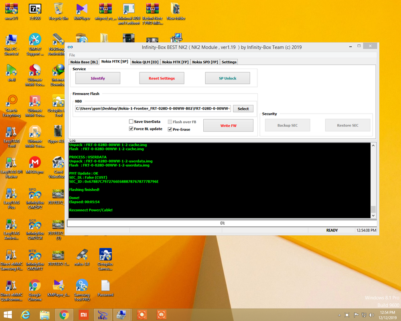The width and height of the screenshot is (401, 321).
Task: Uncheck Force BL update
Action: (x=131, y=129)
